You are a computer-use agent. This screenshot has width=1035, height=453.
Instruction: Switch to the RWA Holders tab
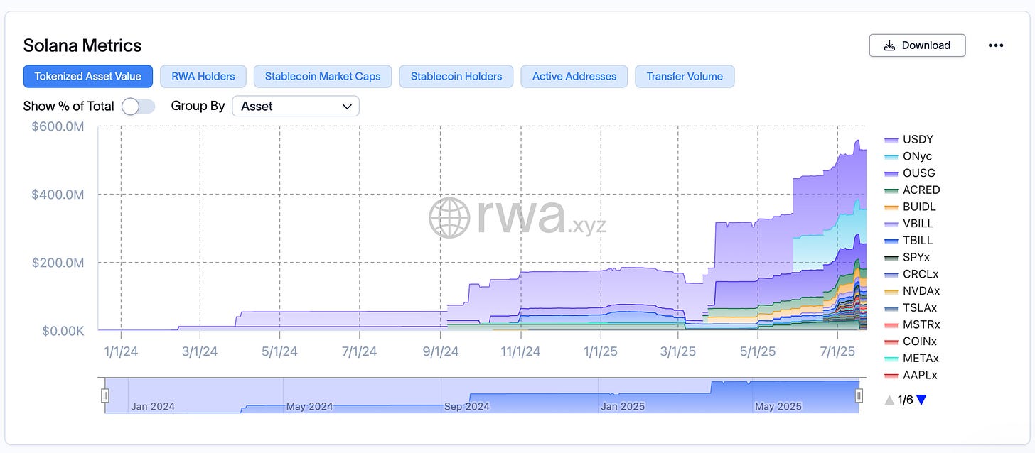(x=203, y=76)
